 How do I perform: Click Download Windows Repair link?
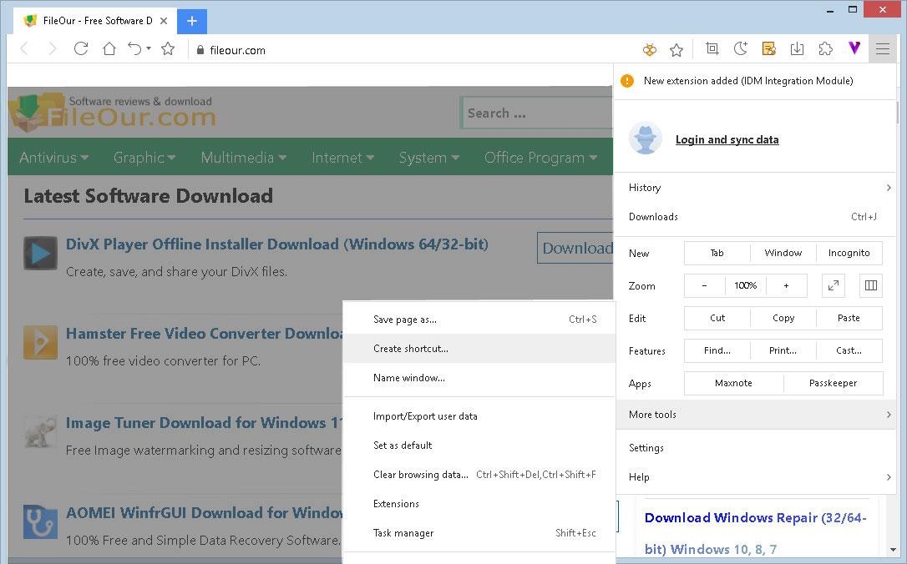tap(756, 533)
